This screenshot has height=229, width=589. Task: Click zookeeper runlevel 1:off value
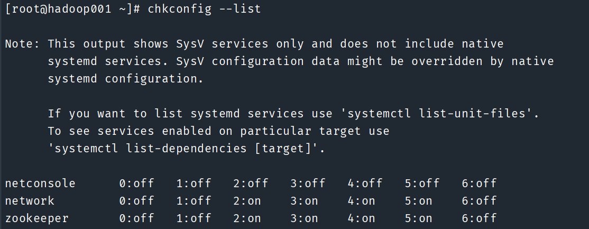point(194,218)
